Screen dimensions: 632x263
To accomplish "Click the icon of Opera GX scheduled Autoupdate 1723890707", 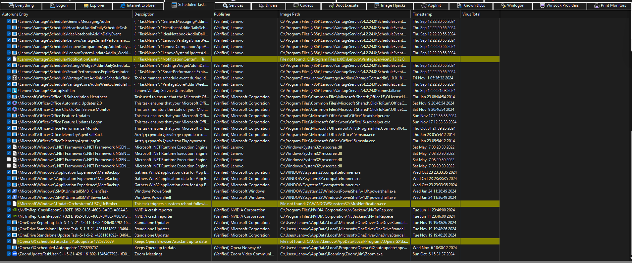I will [x=15, y=248].
